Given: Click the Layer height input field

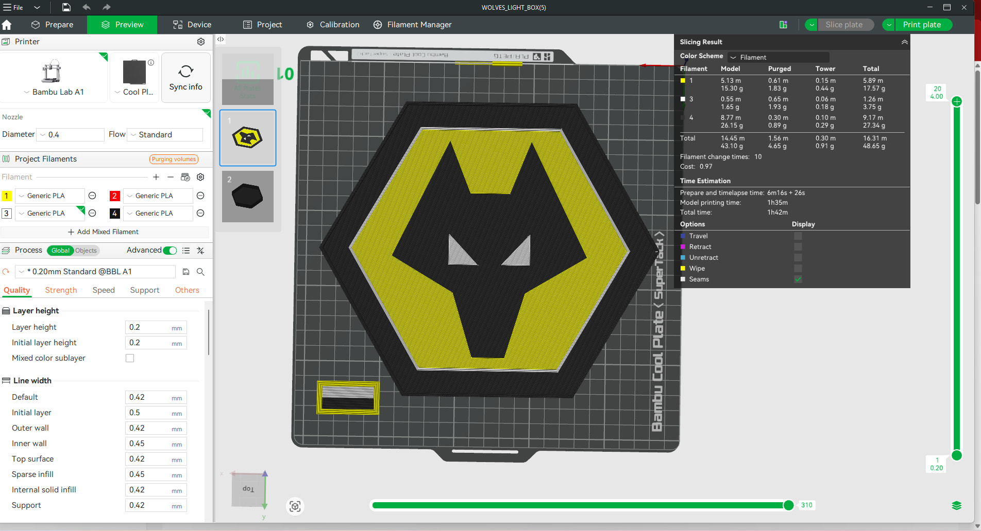Looking at the screenshot, I should [156, 327].
